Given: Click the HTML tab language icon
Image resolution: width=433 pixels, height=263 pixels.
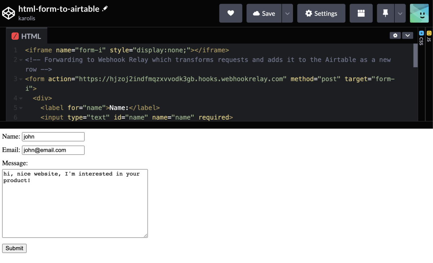Looking at the screenshot, I should pos(15,36).
